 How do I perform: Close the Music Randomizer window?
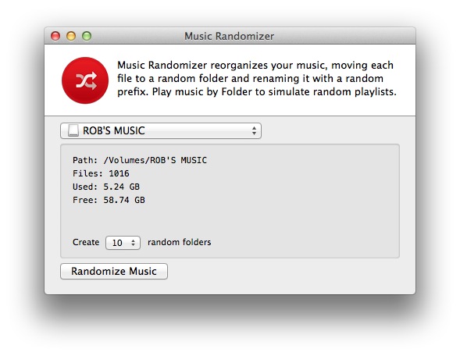tap(55, 36)
